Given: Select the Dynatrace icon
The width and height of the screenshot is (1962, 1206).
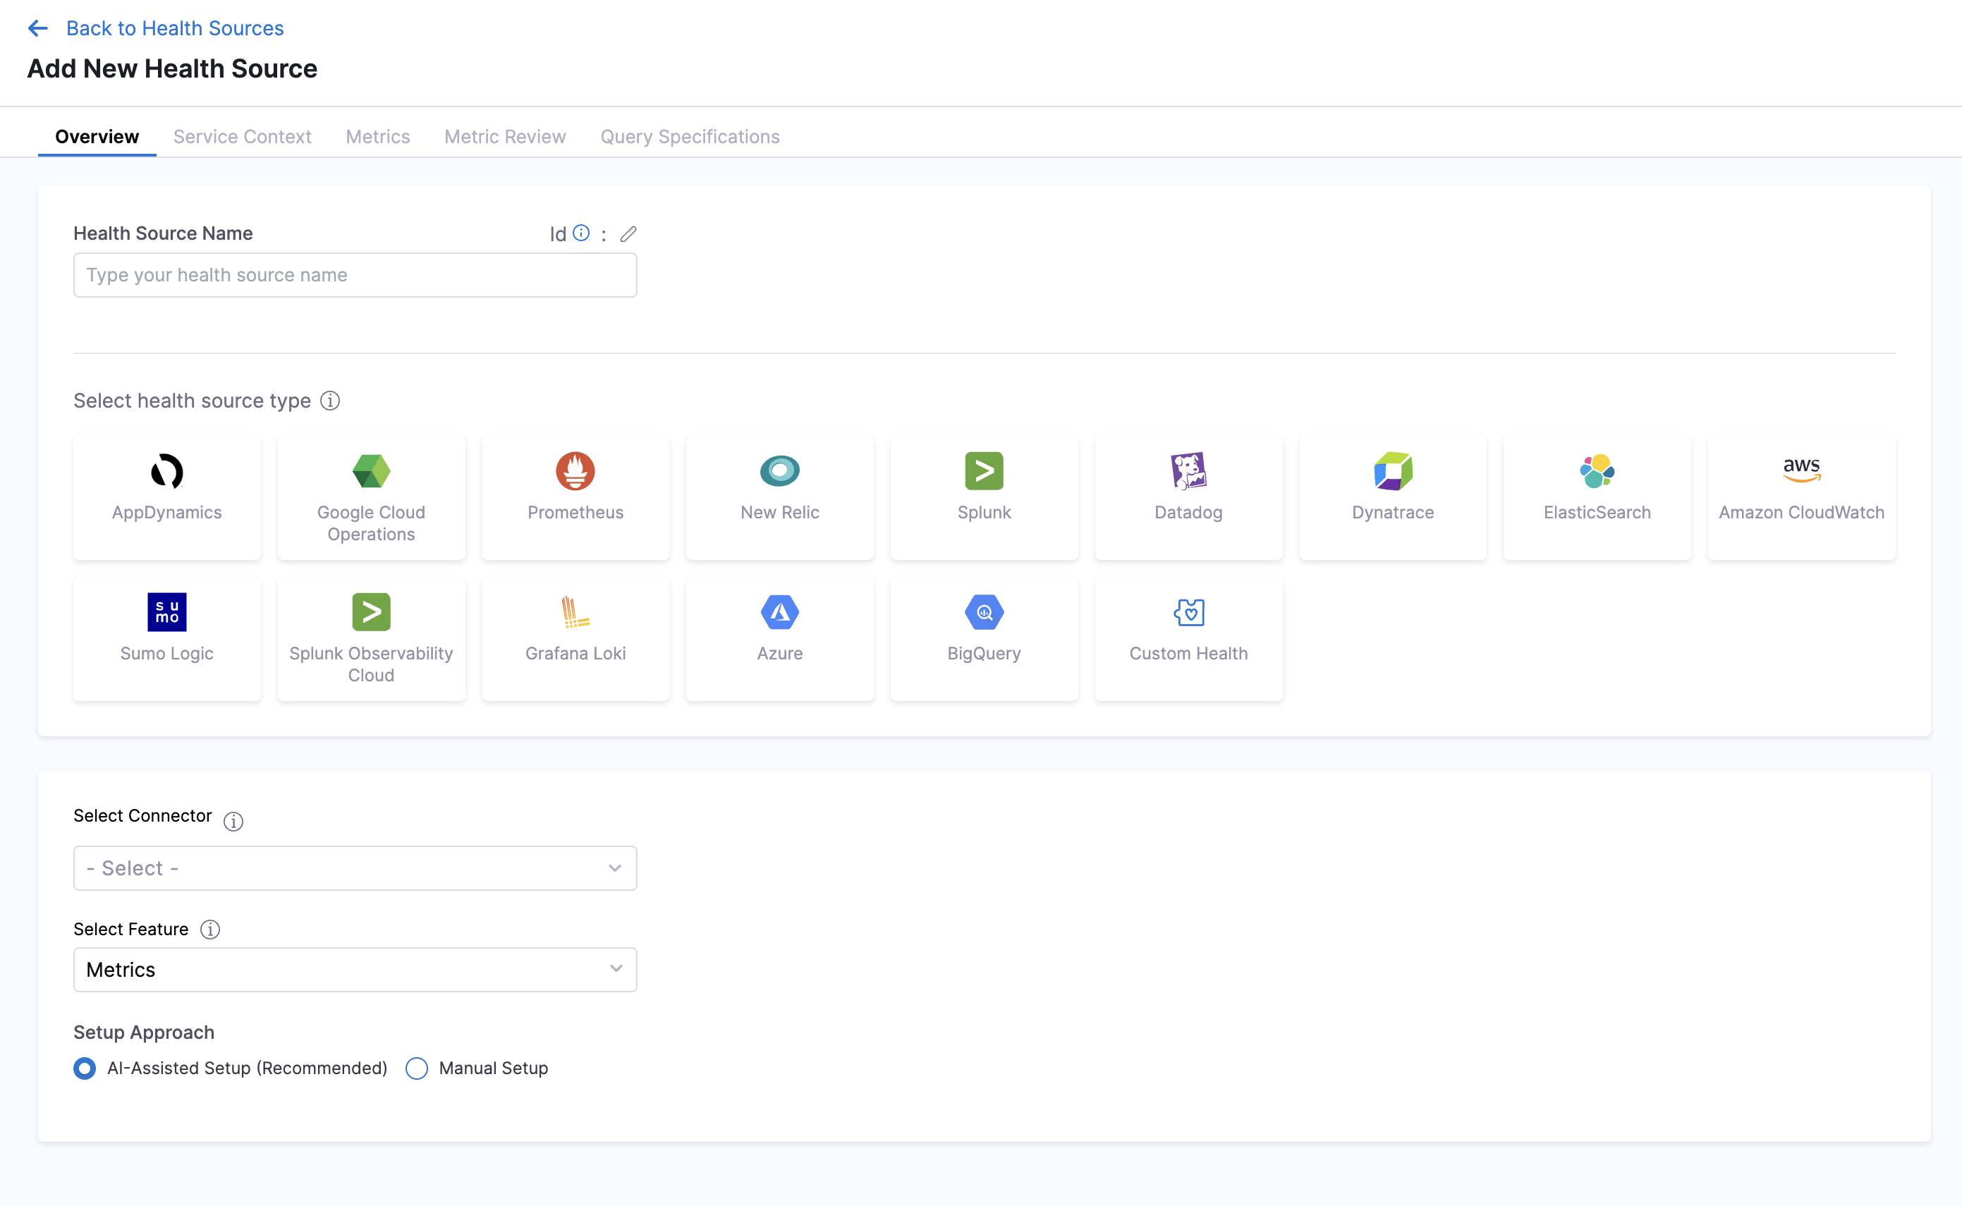Looking at the screenshot, I should [x=1394, y=470].
